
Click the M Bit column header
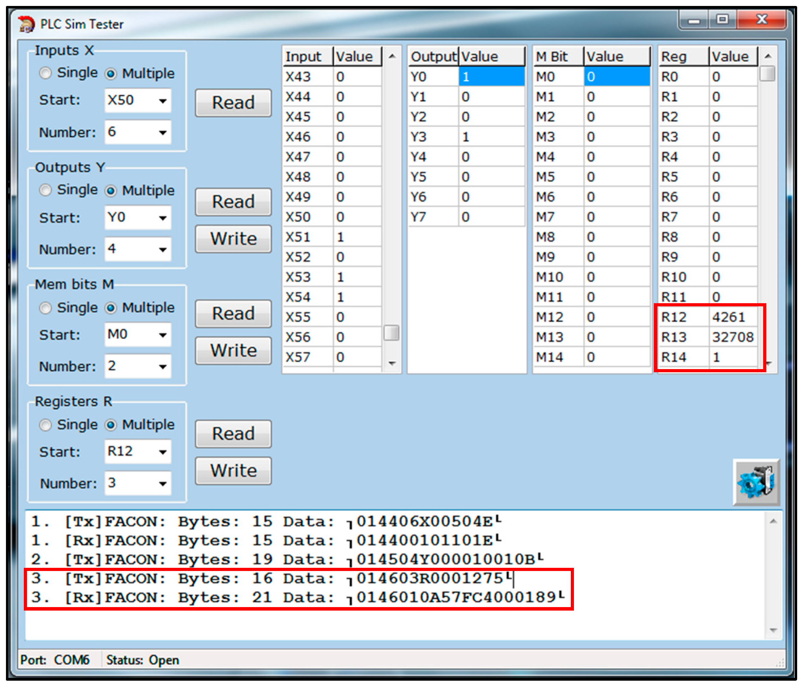pyautogui.click(x=557, y=57)
